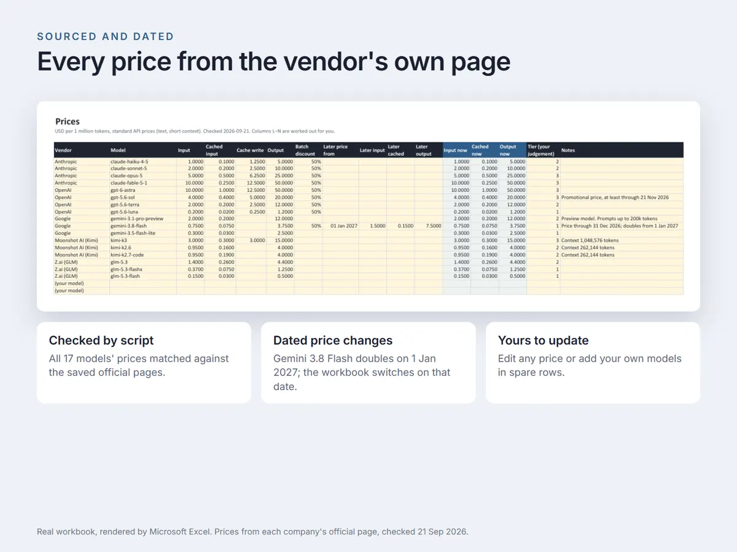Click the 'Dated price changes' card heading
This screenshot has height=552, width=737.
pyautogui.click(x=333, y=340)
